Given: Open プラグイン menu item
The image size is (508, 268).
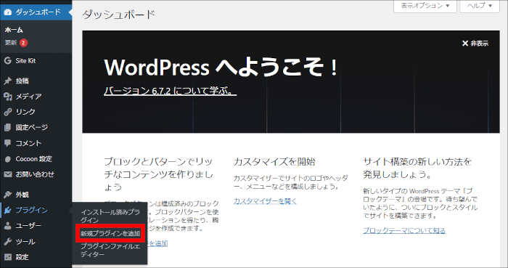Looking at the screenshot, I should click(x=36, y=211).
